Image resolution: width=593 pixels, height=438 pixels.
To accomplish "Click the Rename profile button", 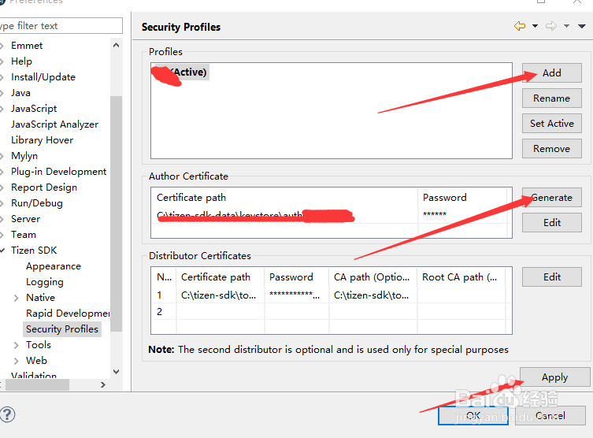I will coord(552,98).
